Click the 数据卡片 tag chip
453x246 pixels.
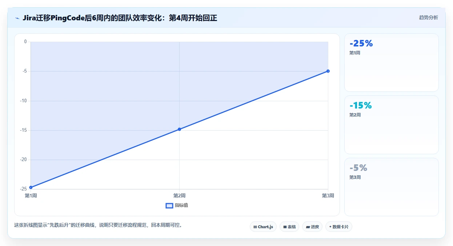point(339,227)
